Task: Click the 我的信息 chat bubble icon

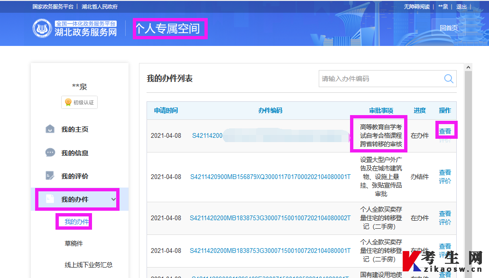Action: click(50, 152)
